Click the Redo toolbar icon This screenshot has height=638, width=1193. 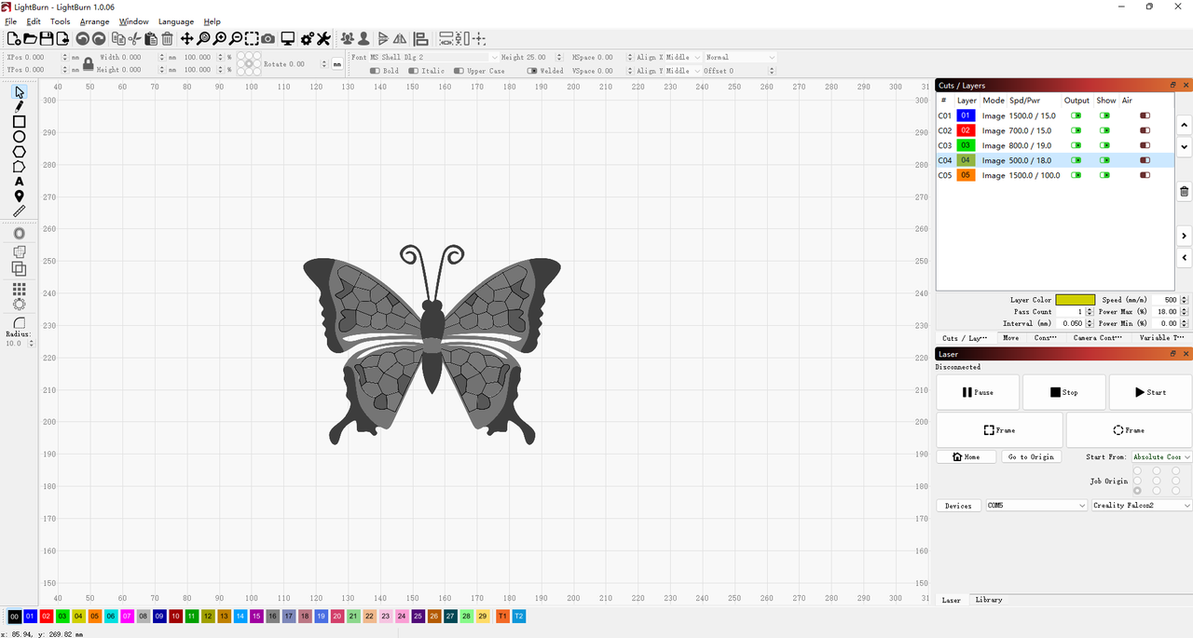(98, 38)
